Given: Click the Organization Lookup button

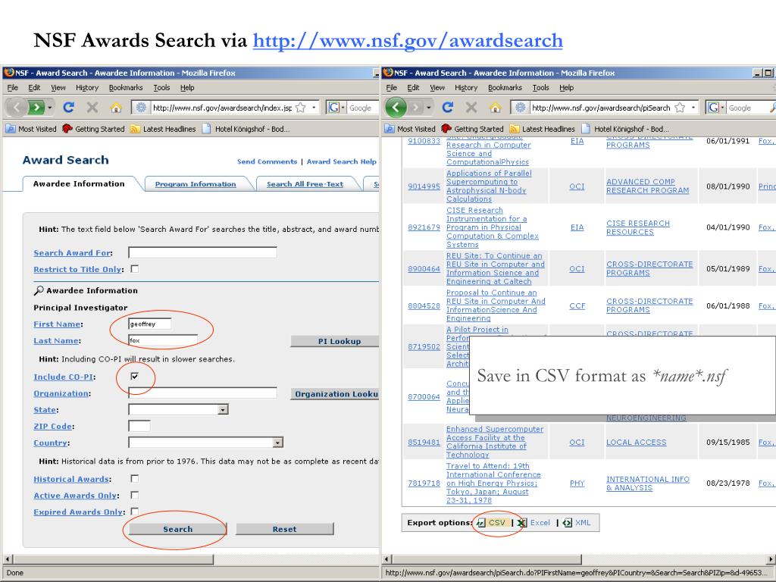Looking at the screenshot, I should (335, 394).
